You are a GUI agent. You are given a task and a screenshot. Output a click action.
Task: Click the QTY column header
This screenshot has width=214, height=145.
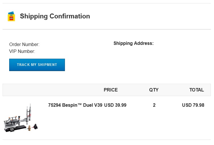pos(154,90)
